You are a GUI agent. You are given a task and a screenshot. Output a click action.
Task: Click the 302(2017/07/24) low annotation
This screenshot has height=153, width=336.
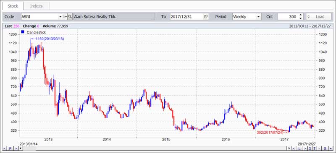tap(272, 132)
